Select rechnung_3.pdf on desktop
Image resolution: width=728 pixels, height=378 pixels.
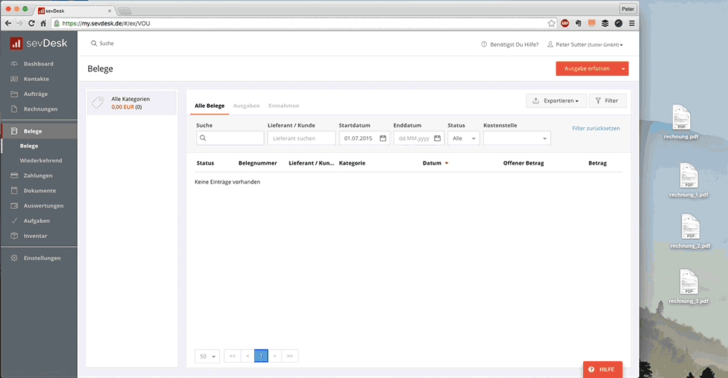point(689,286)
